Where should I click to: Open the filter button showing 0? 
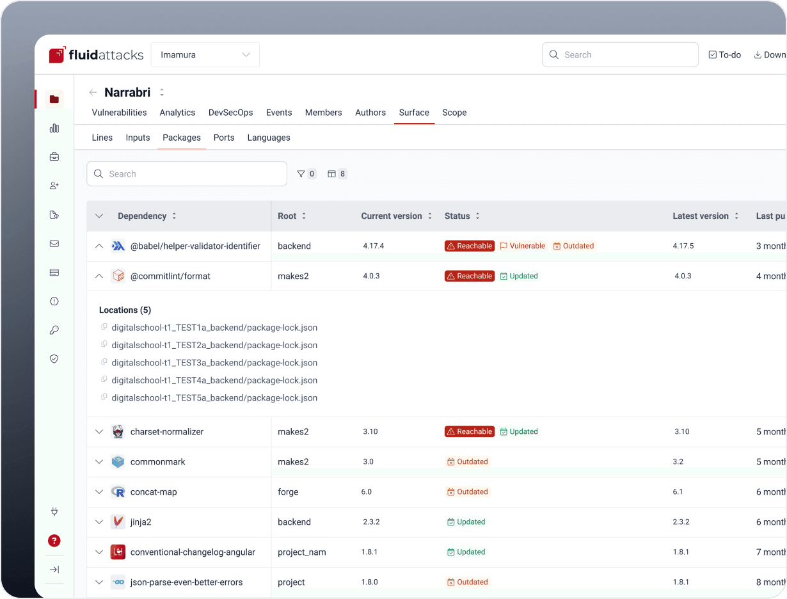pos(306,174)
